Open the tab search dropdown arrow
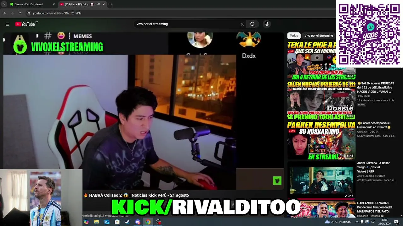This screenshot has width=403, height=226. pos(4,4)
